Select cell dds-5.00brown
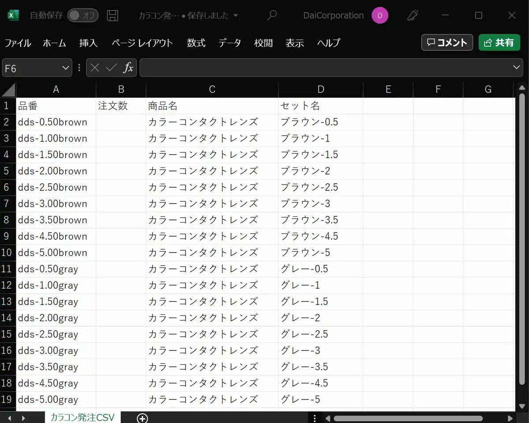Image resolution: width=529 pixels, height=423 pixels. (x=56, y=252)
